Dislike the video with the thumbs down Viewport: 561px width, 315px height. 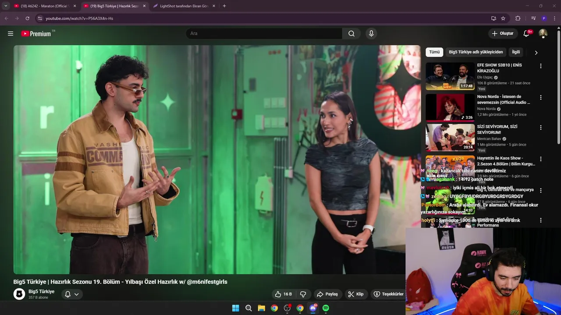click(x=303, y=294)
